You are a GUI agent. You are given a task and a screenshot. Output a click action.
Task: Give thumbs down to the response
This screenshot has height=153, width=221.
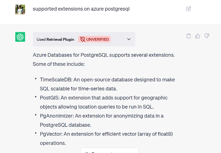click(x=207, y=36)
